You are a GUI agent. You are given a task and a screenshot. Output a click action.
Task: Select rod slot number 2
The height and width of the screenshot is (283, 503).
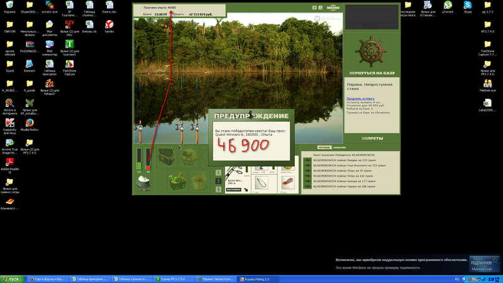[x=218, y=181]
